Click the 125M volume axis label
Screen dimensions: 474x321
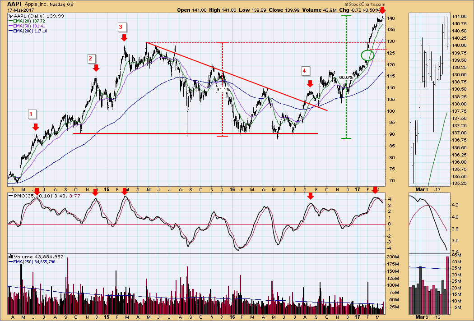click(x=393, y=279)
